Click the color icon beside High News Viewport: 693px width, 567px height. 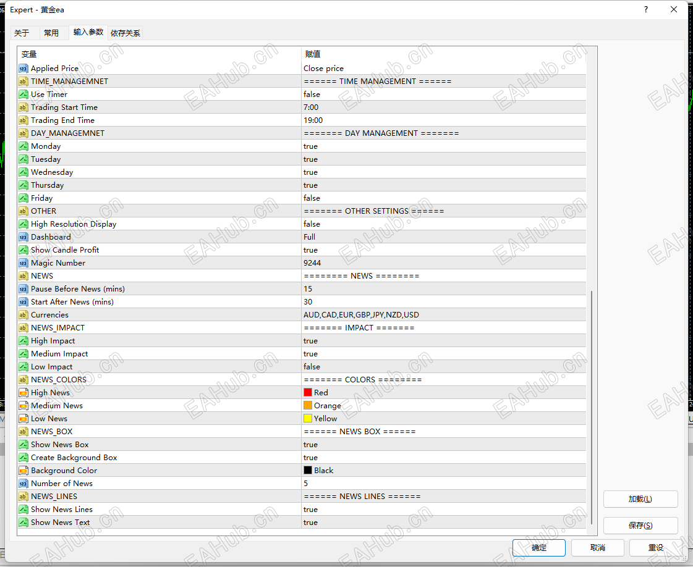pyautogui.click(x=23, y=393)
